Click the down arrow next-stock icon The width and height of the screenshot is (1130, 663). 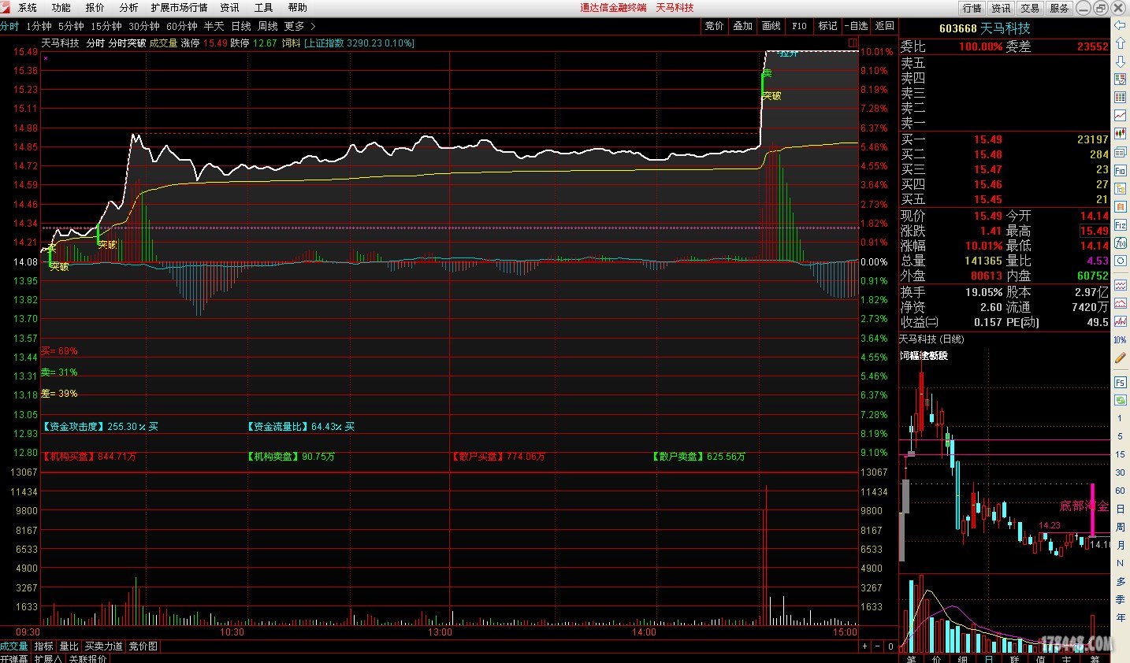[x=1120, y=61]
